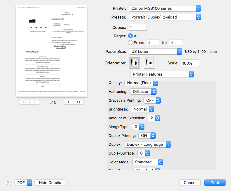Open the help question mark button
231x191 pixels.
8,183
